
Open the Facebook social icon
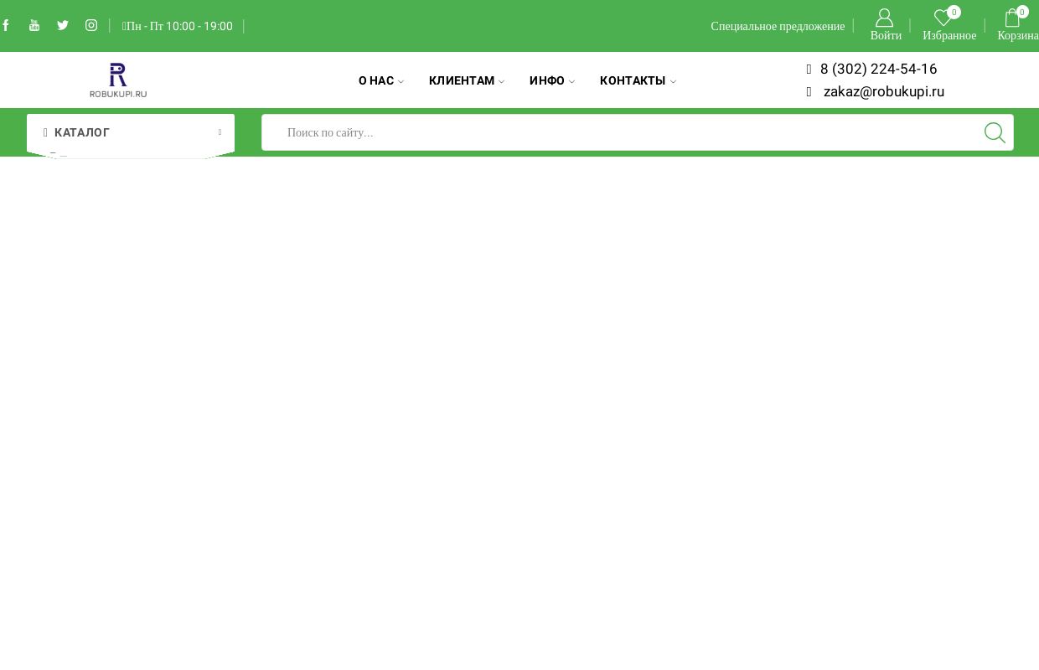pyautogui.click(x=5, y=25)
